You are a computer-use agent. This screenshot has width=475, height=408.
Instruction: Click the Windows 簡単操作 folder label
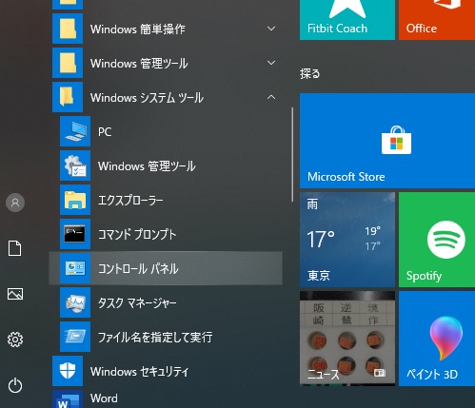pyautogui.click(x=138, y=29)
